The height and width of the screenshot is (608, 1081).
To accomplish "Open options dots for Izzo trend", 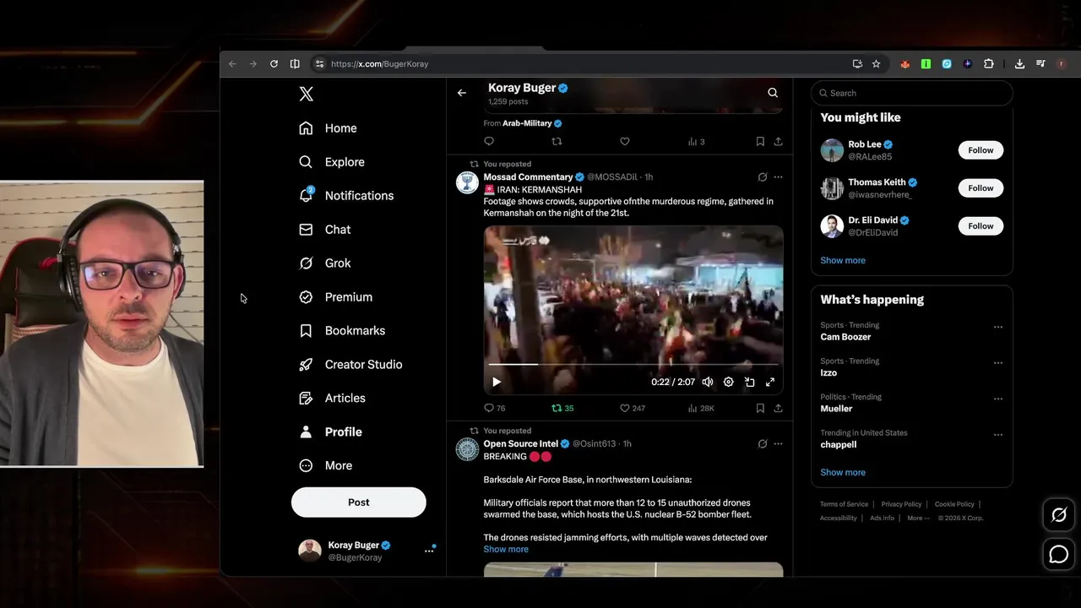I will pyautogui.click(x=998, y=363).
